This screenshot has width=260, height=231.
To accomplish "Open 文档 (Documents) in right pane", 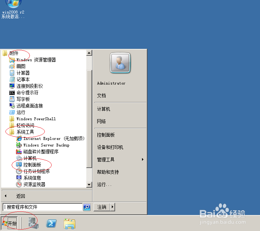I will 102,95.
